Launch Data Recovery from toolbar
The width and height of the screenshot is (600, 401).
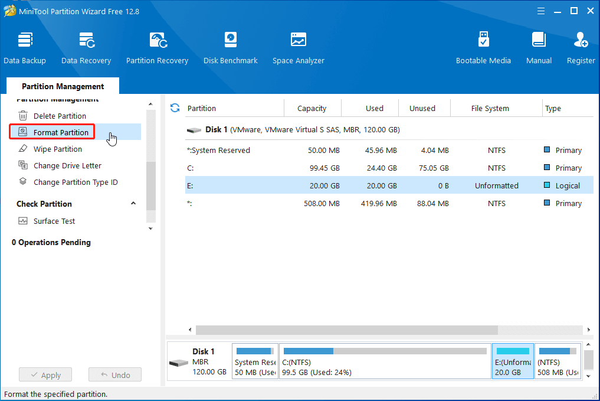86,48
